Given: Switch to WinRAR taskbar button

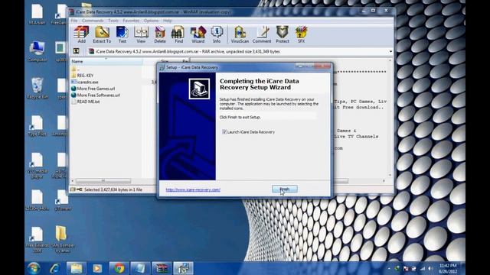Looking at the screenshot, I should coord(162,268).
